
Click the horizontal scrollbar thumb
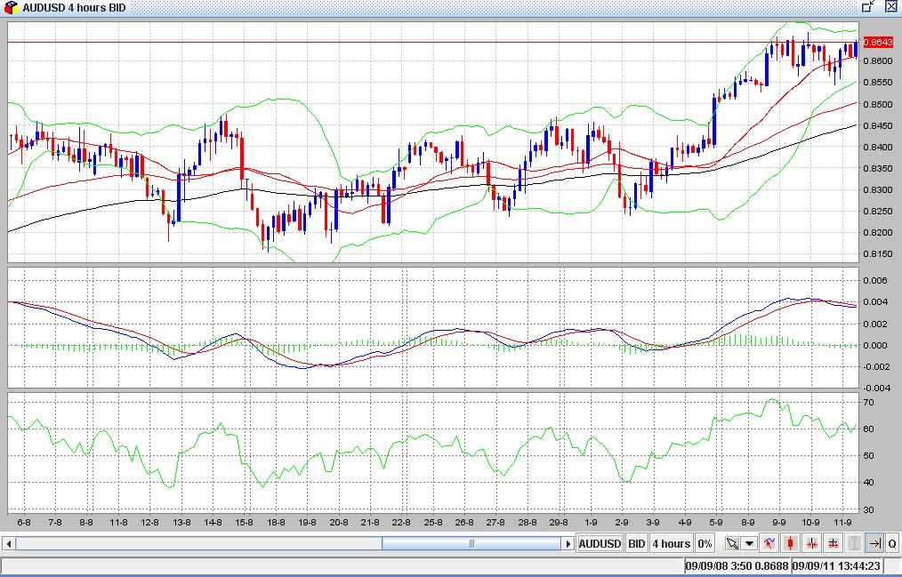[x=472, y=543]
